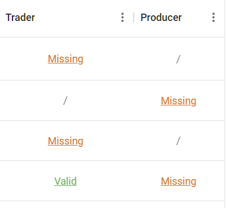Open the green Valid Trader link
Image resolution: width=228 pixels, height=208 pixels.
(x=65, y=181)
